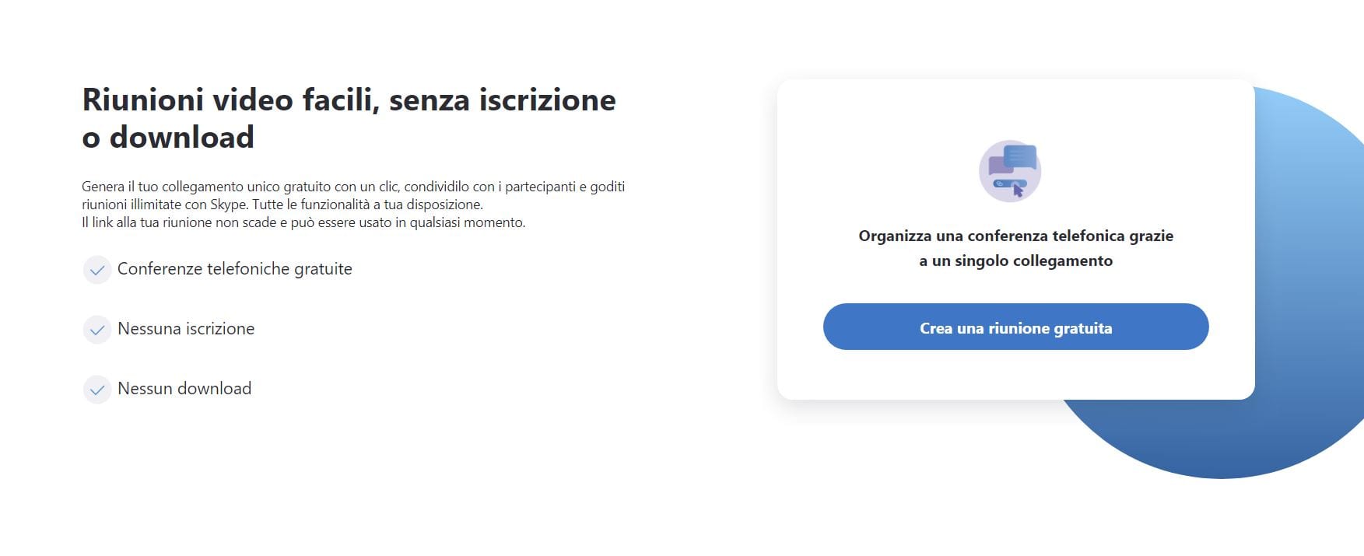1364x556 pixels.
Task: Select the Conferenze telefoniche gratuite label
Action: pos(234,269)
